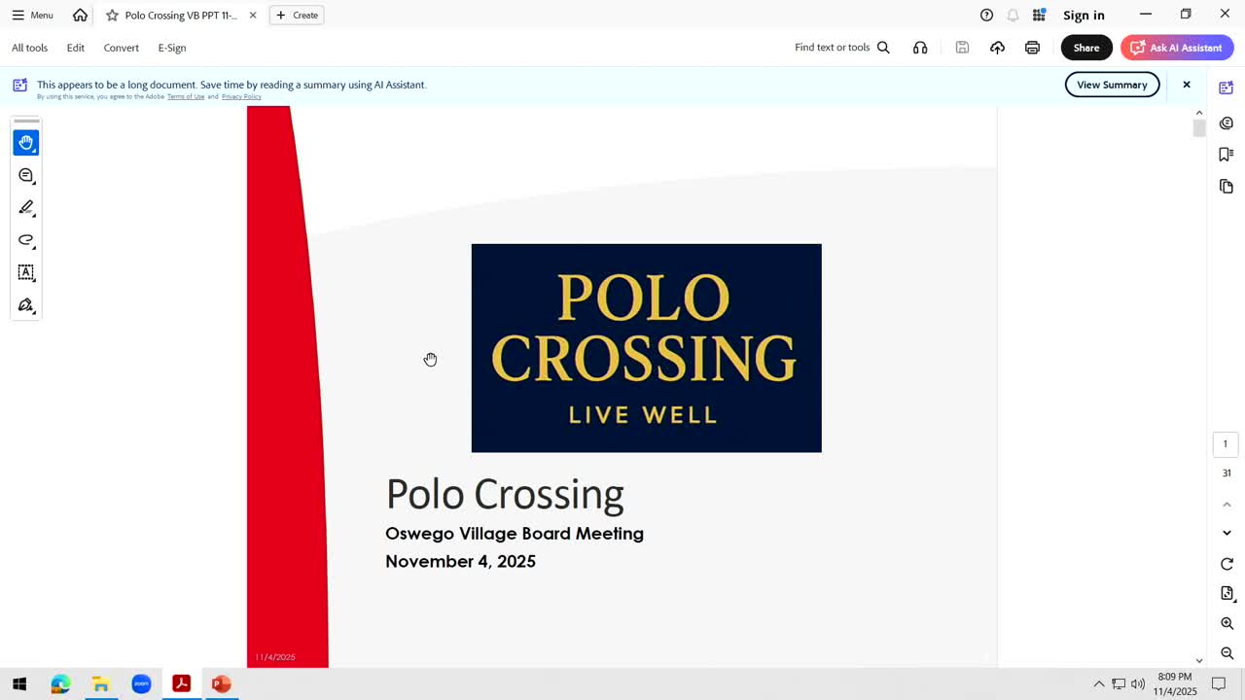The image size is (1245, 700).
Task: Open the Windows notification center
Action: click(x=1219, y=684)
